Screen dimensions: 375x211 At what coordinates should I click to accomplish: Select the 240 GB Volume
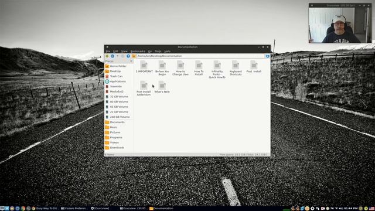[118, 117]
